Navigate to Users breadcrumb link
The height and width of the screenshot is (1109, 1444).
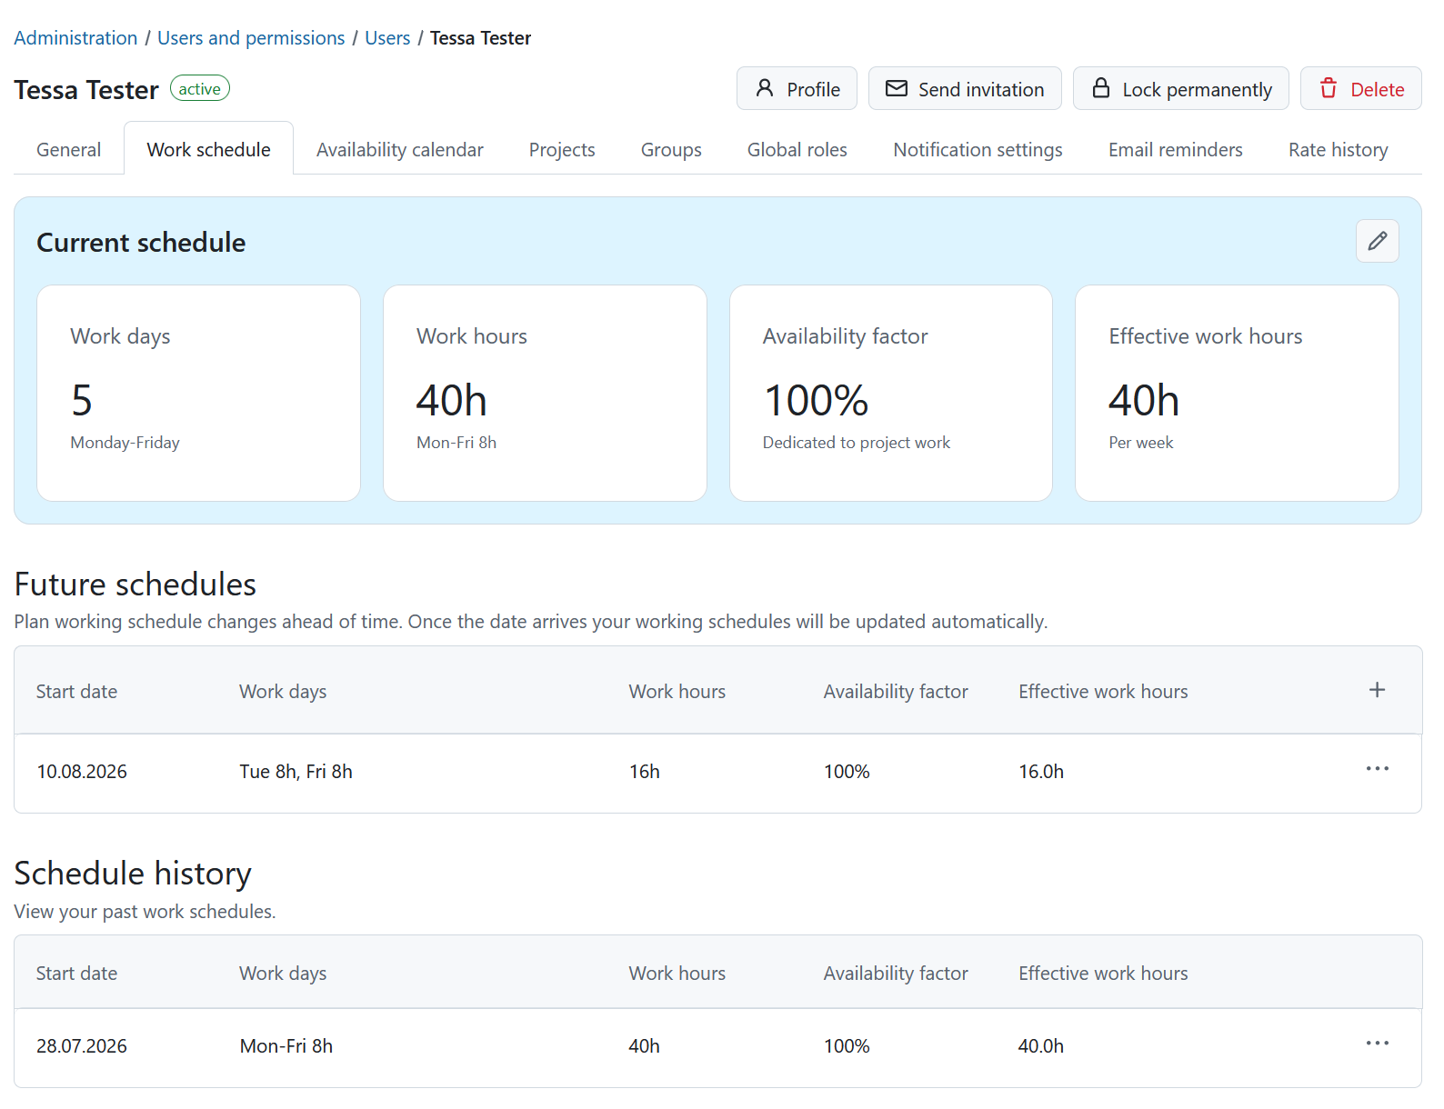tap(387, 38)
